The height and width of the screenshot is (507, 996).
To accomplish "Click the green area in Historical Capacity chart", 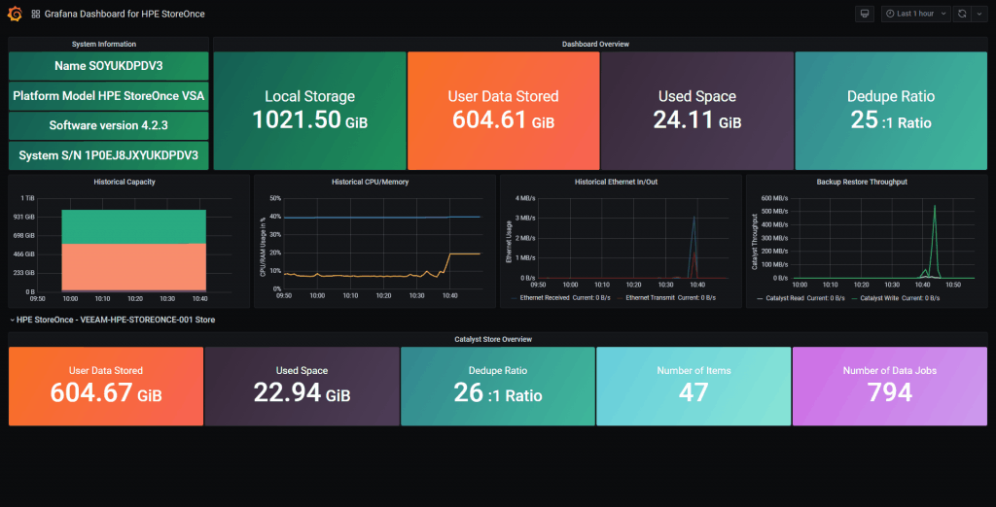I will point(133,226).
